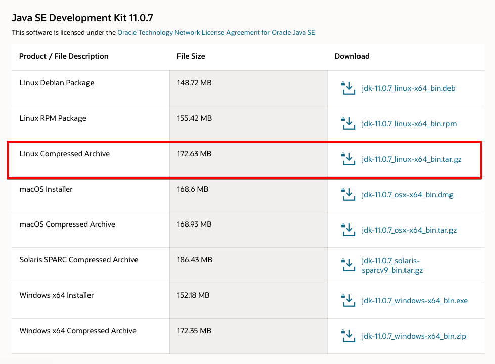Image resolution: width=495 pixels, height=364 pixels.
Task: Click download icon for Windows x64 Installer
Action: point(348,300)
